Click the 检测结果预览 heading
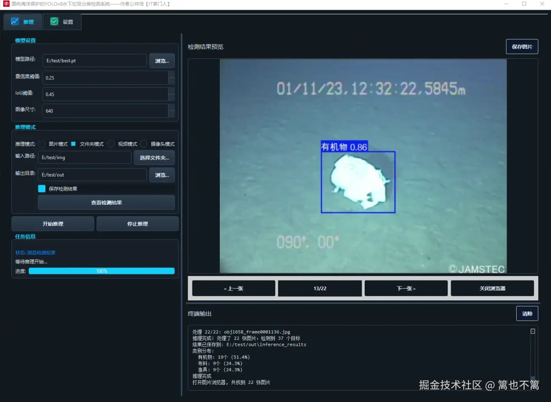The image size is (551, 402). click(x=205, y=47)
